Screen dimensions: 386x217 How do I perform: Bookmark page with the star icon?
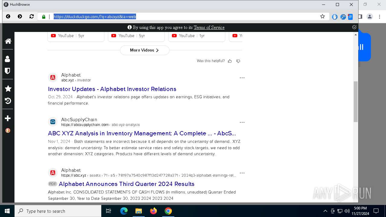click(x=323, y=17)
